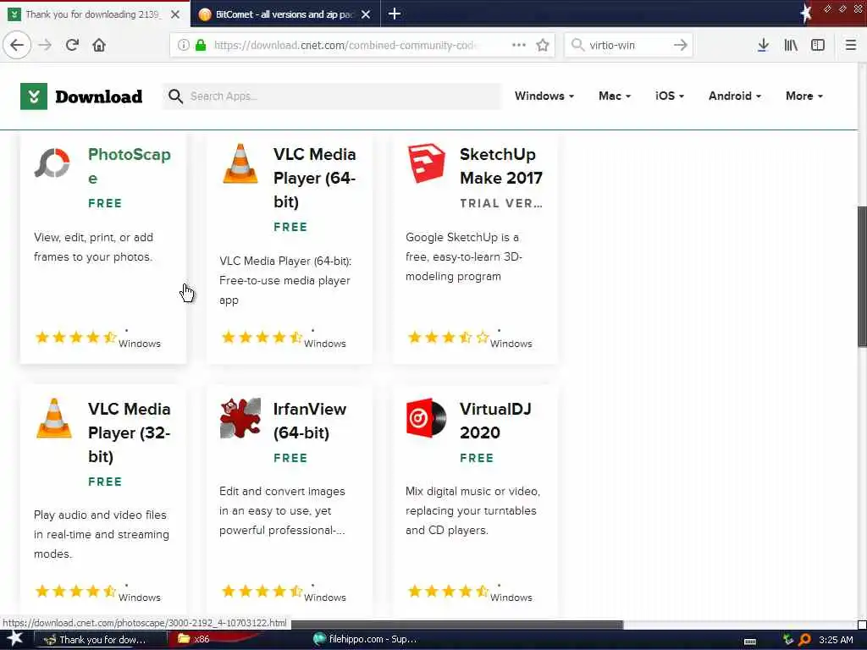The image size is (867, 650).
Task: Click the green Download logo icon
Action: pyautogui.click(x=34, y=96)
